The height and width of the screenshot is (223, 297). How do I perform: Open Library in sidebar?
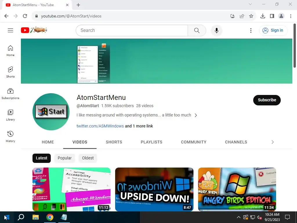10,115
